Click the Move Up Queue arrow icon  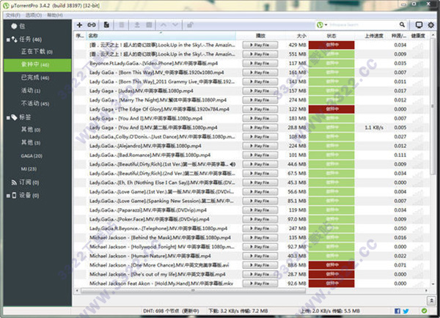point(163,25)
